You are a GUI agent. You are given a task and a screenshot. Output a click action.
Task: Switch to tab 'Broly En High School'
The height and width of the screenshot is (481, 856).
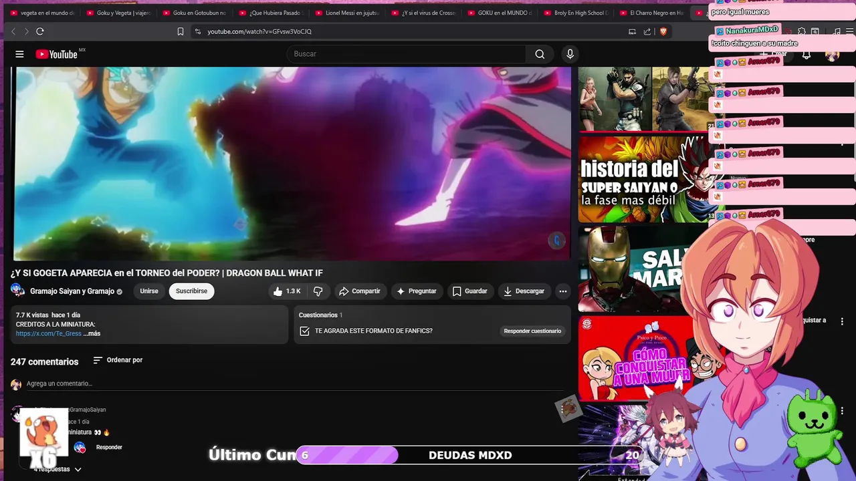click(x=575, y=13)
